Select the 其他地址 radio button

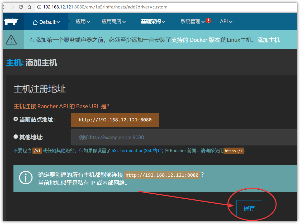(16, 137)
